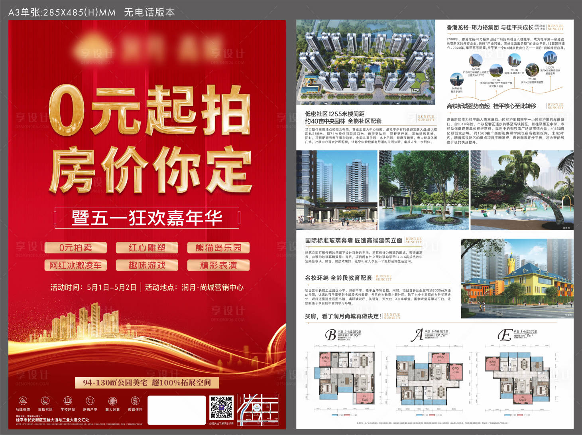Click the 高铁枢纽 train icon

45,400
